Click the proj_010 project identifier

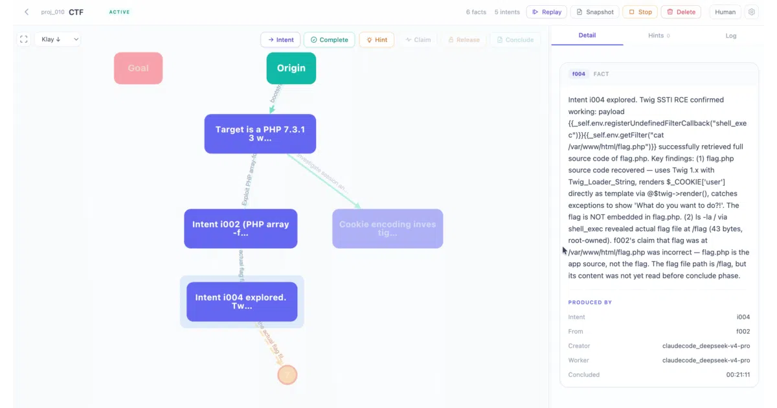tap(52, 12)
